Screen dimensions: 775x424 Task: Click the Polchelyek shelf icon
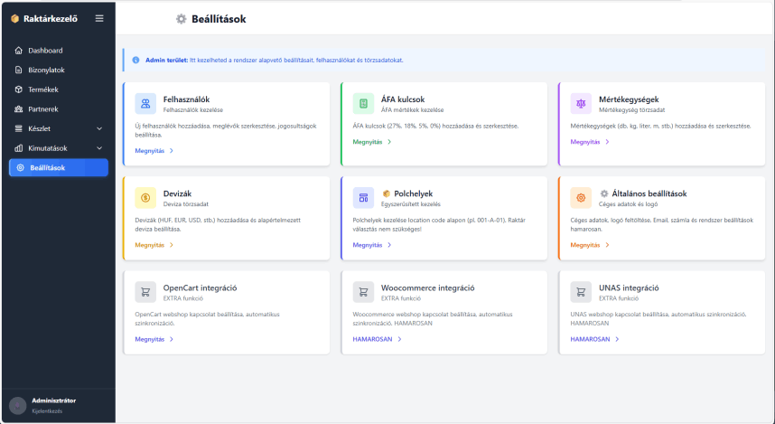coord(363,197)
